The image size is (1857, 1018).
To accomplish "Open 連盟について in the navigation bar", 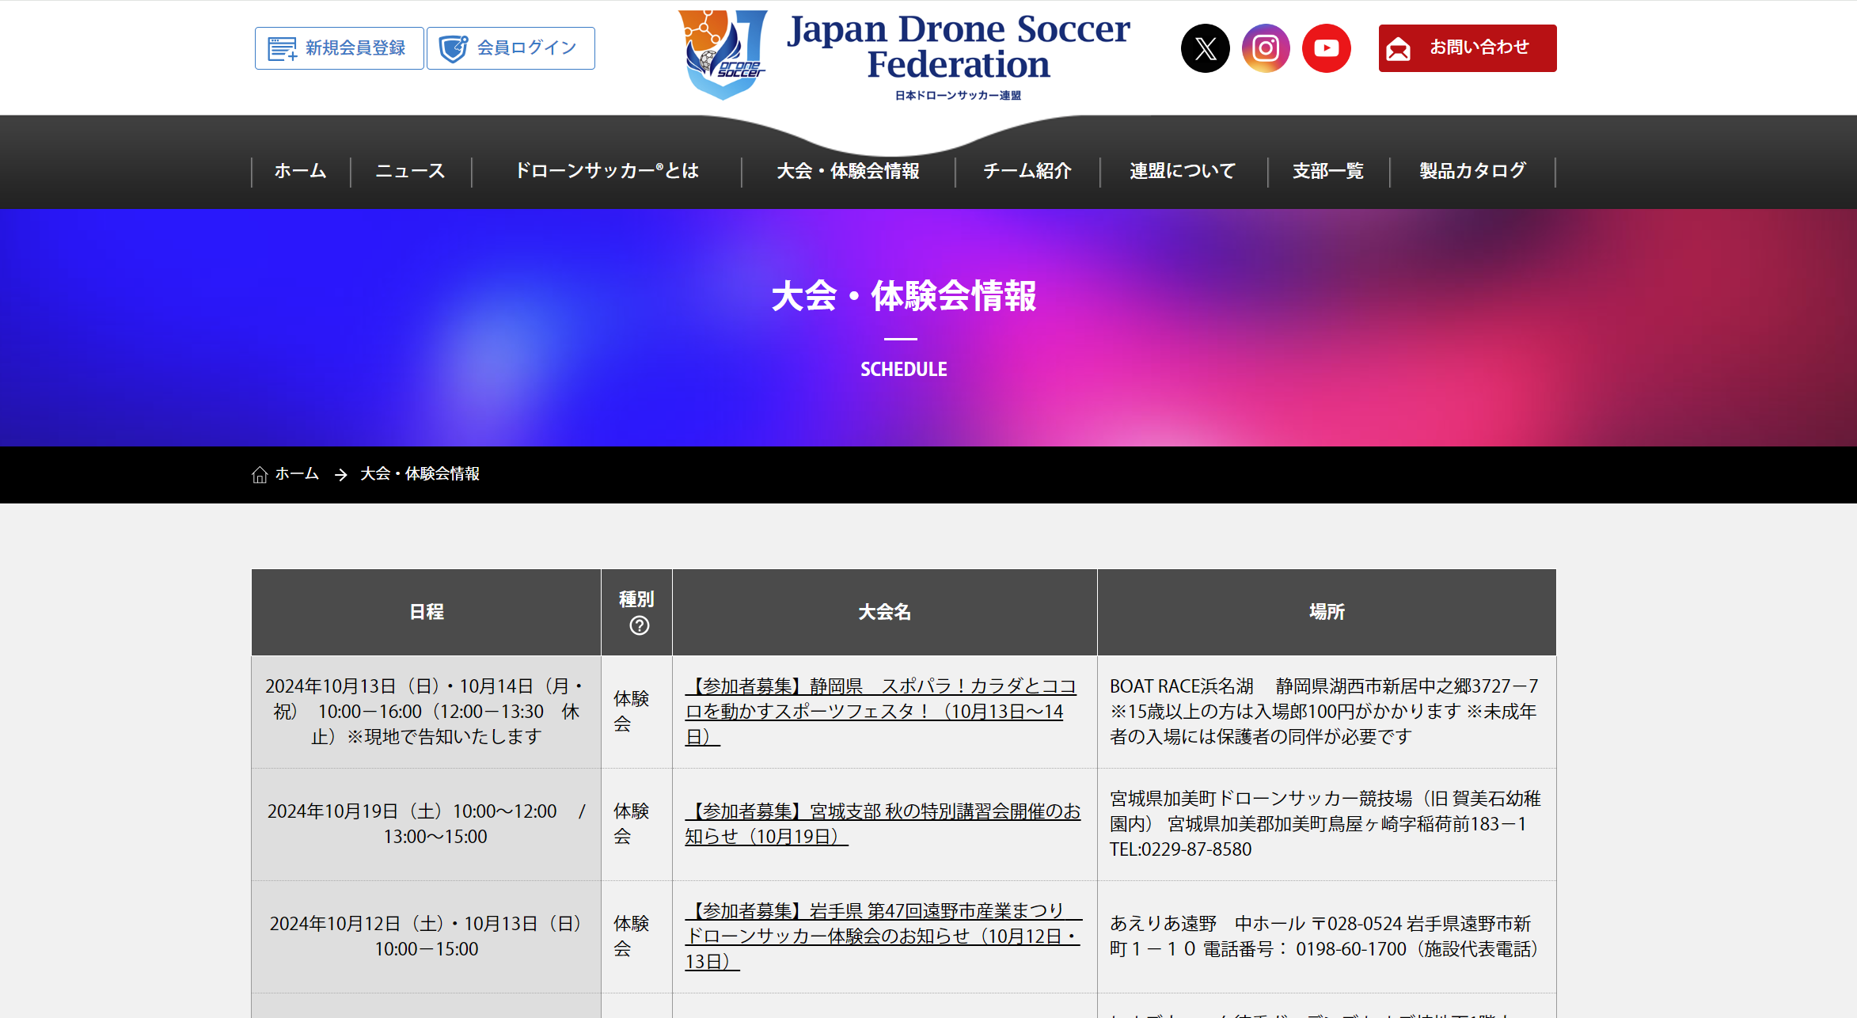I will pos(1183,171).
